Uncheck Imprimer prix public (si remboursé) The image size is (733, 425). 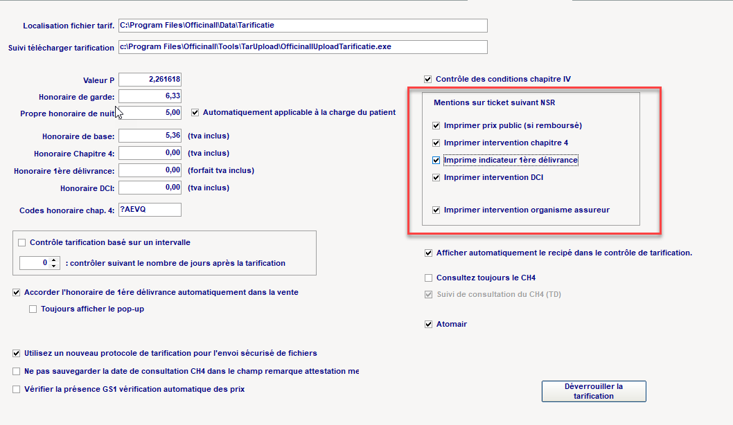436,126
